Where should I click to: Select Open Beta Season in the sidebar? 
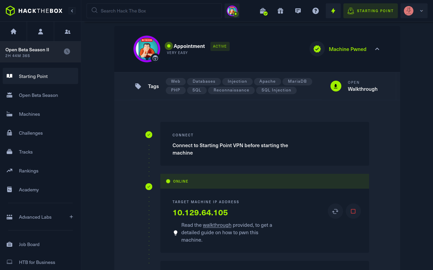click(40, 95)
